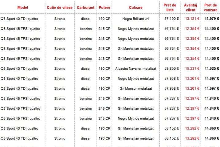The image size is (220, 147).
Task: Select the Putere column header
Action: point(104,8)
